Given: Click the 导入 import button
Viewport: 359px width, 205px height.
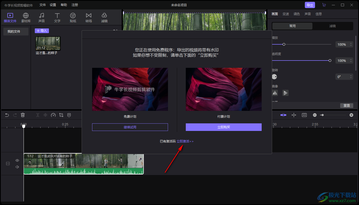Looking at the screenshot, I should (x=42, y=31).
